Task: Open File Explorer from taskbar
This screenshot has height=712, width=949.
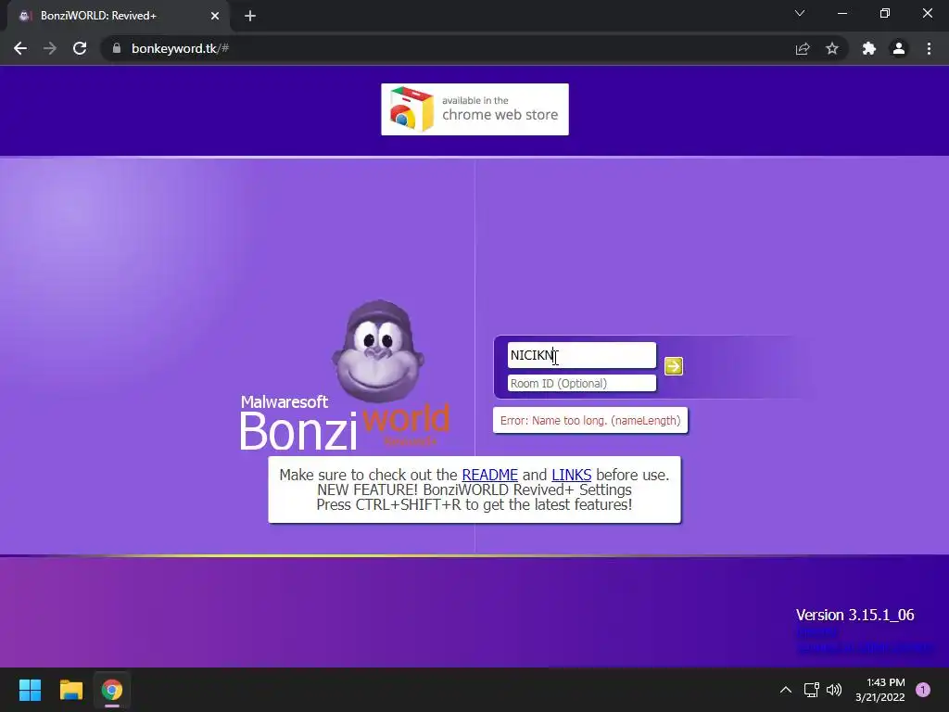Action: [x=70, y=690]
